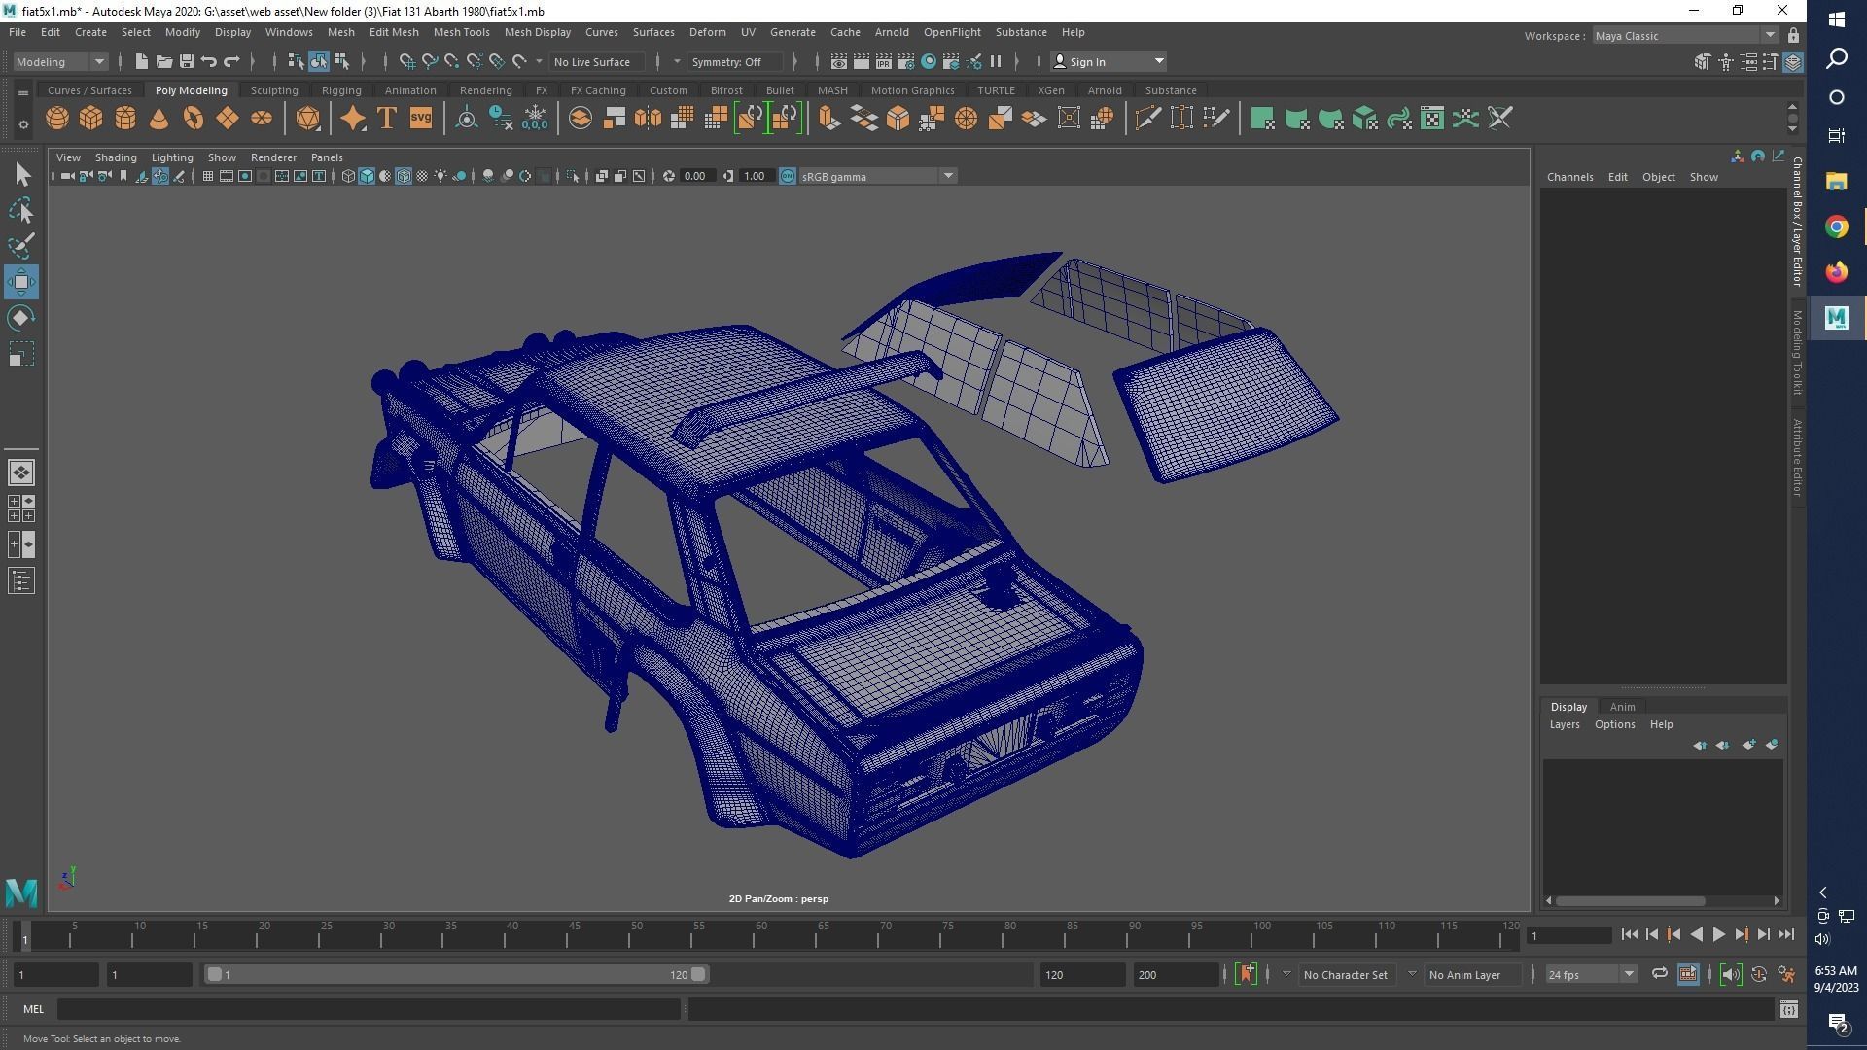Open the Sign In dropdown

tap(1109, 61)
